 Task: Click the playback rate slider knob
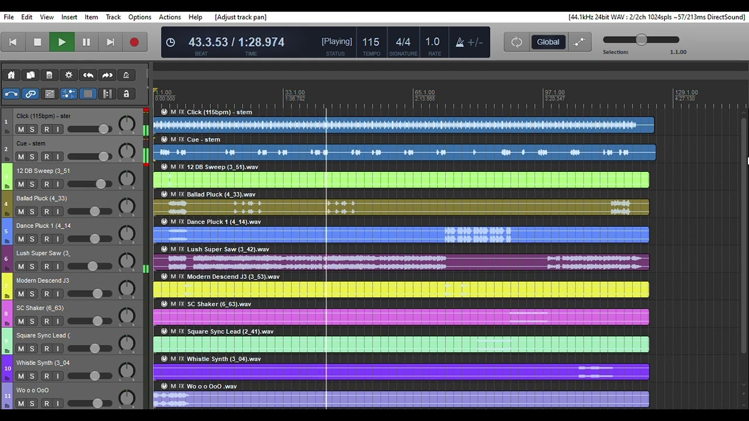point(641,40)
